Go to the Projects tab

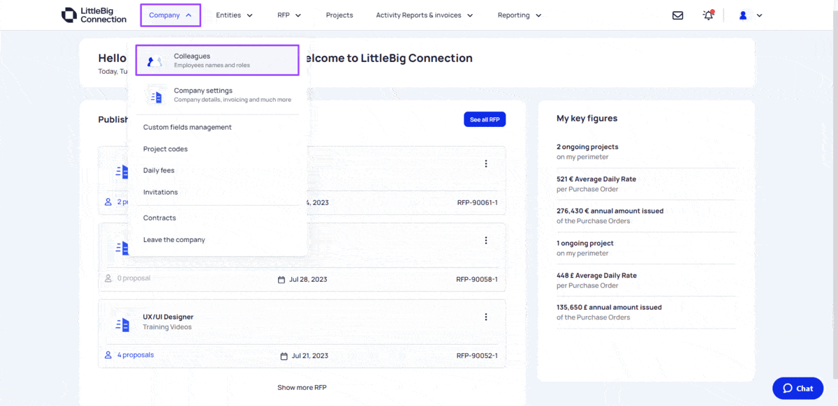coord(339,15)
